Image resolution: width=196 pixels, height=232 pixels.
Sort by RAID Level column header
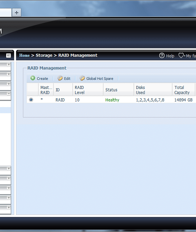tap(88, 90)
